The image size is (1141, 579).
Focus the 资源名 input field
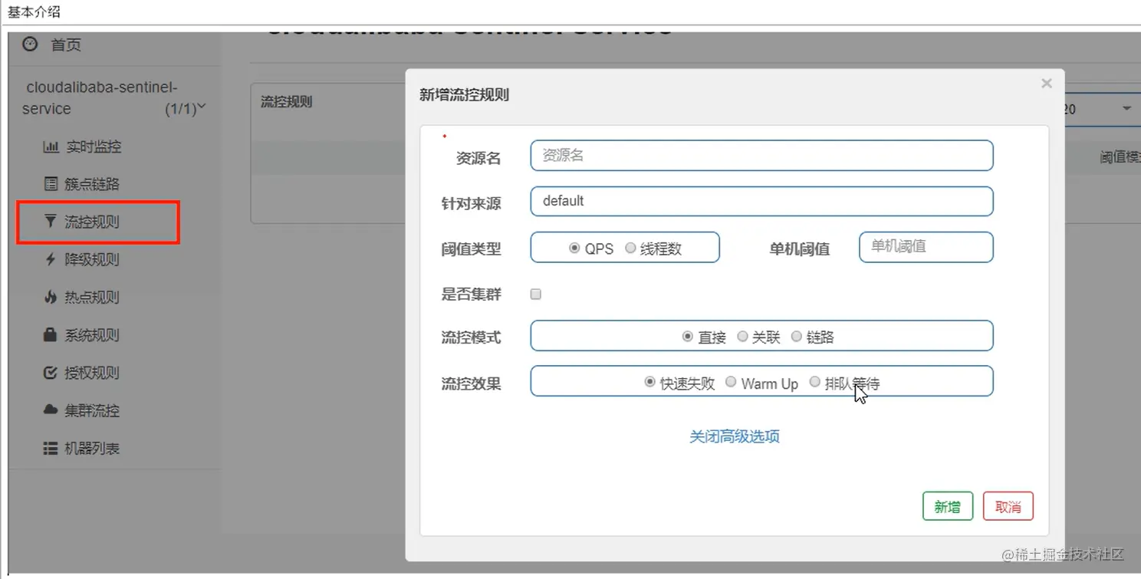(x=761, y=156)
